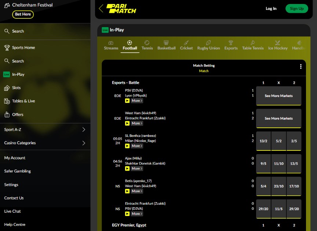This screenshot has width=317, height=231.
Task: Play stream for Eintracht Frankfurt vs PSV
Action: coord(127,214)
